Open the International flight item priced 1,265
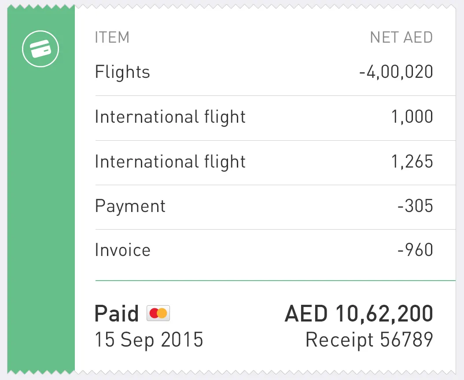Screen dimensions: 464x380 point(170,161)
